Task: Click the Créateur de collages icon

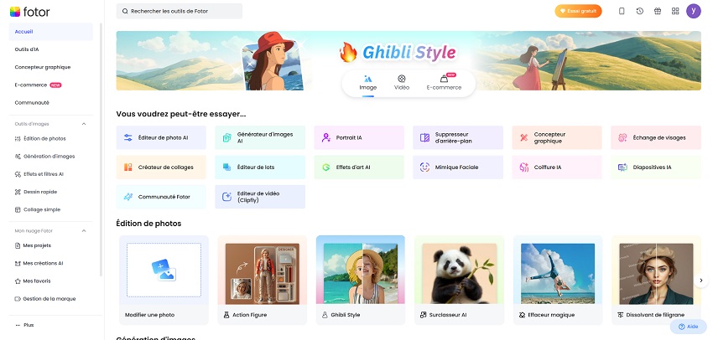Action: (x=128, y=167)
